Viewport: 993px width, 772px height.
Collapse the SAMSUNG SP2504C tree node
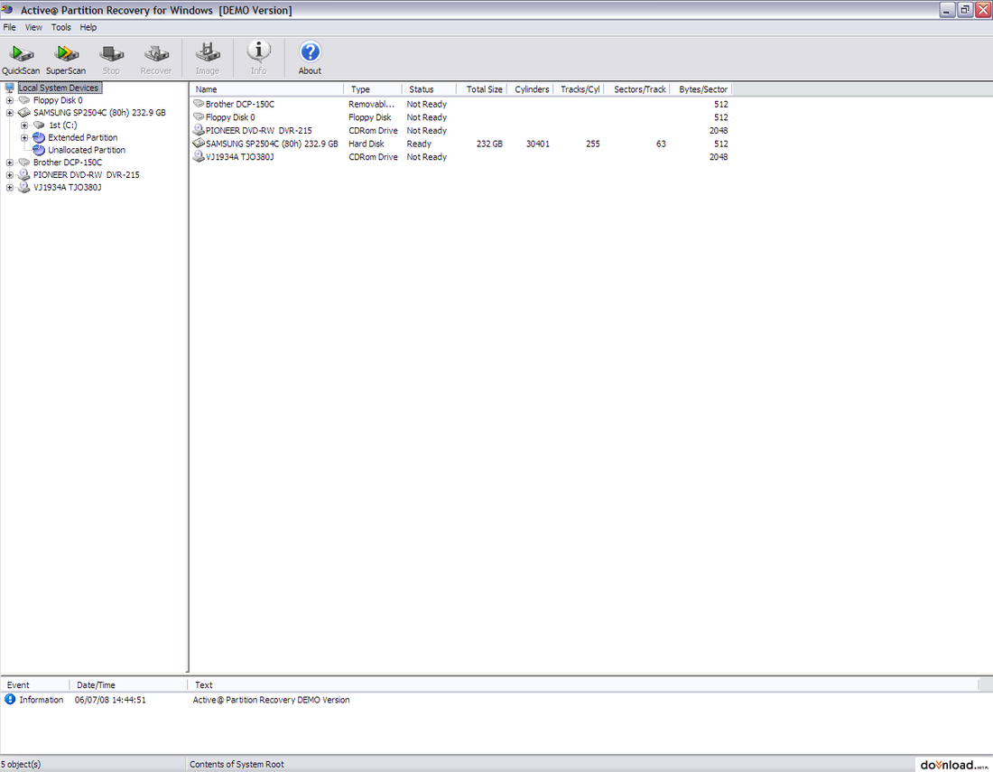[10, 113]
